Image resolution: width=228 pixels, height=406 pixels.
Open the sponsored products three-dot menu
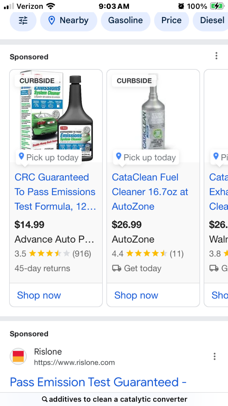click(216, 56)
